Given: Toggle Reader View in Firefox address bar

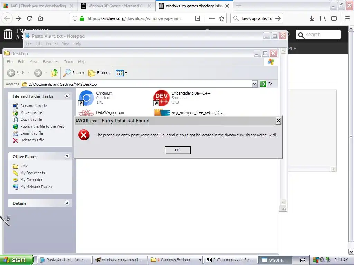Looking at the screenshot, I should [197, 18].
